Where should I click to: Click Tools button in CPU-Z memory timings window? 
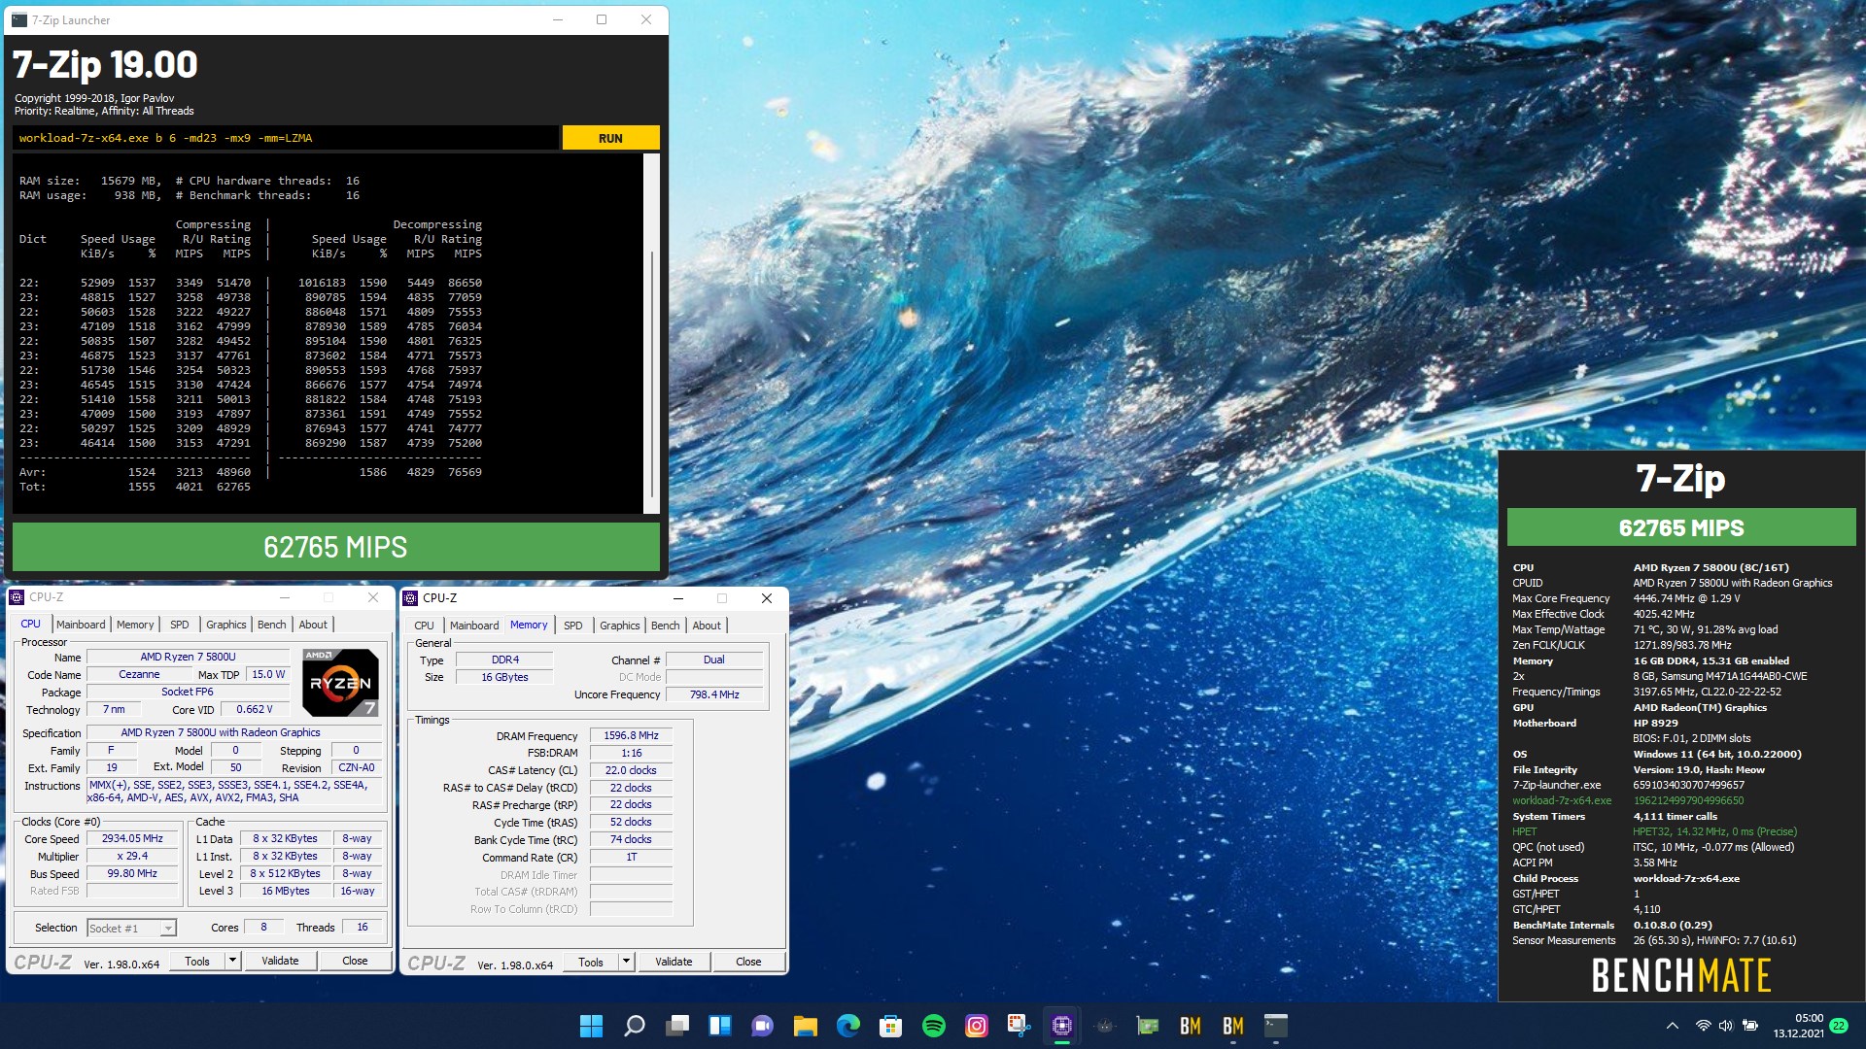coord(591,962)
